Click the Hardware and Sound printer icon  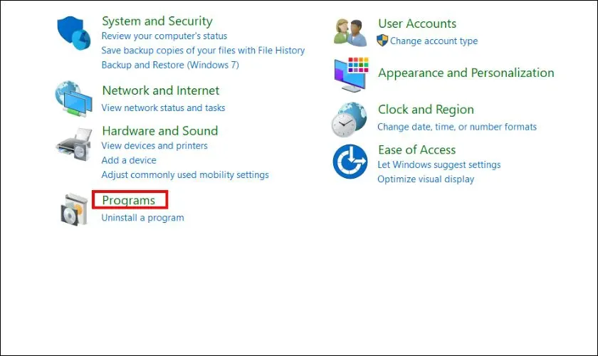click(x=74, y=145)
